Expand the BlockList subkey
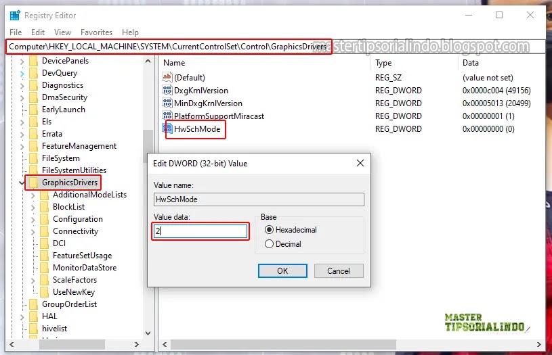Viewport: 552px width, 355px height. 33,208
